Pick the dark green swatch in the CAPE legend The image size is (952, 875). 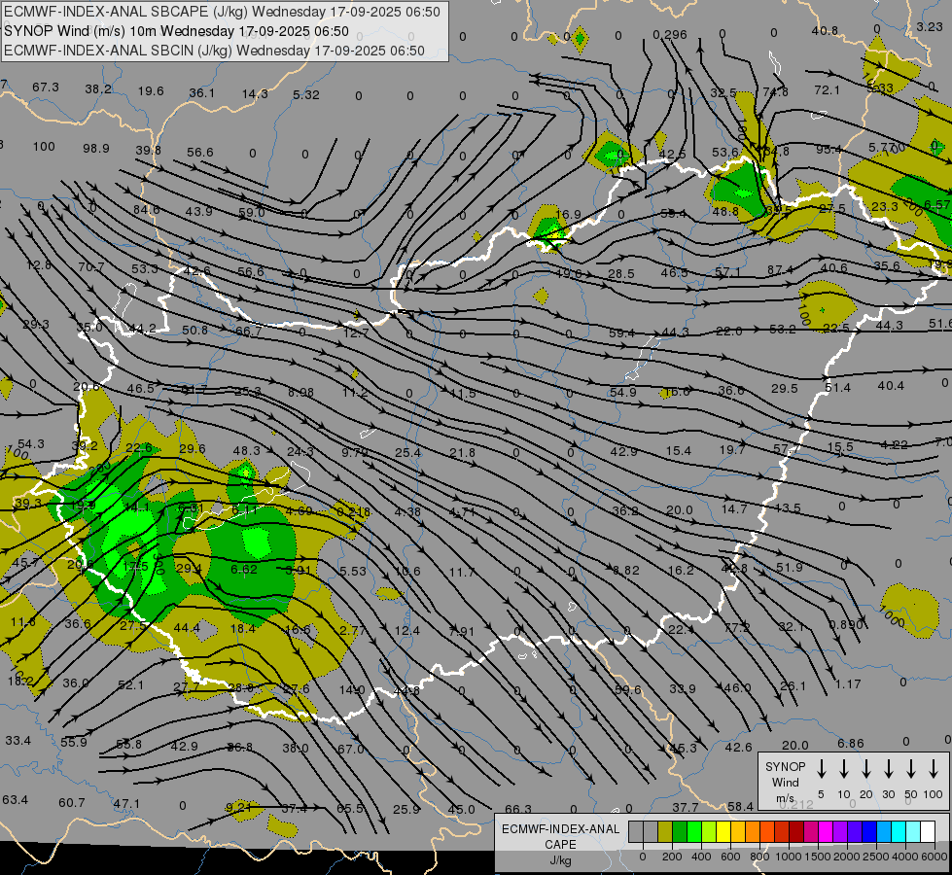680,832
